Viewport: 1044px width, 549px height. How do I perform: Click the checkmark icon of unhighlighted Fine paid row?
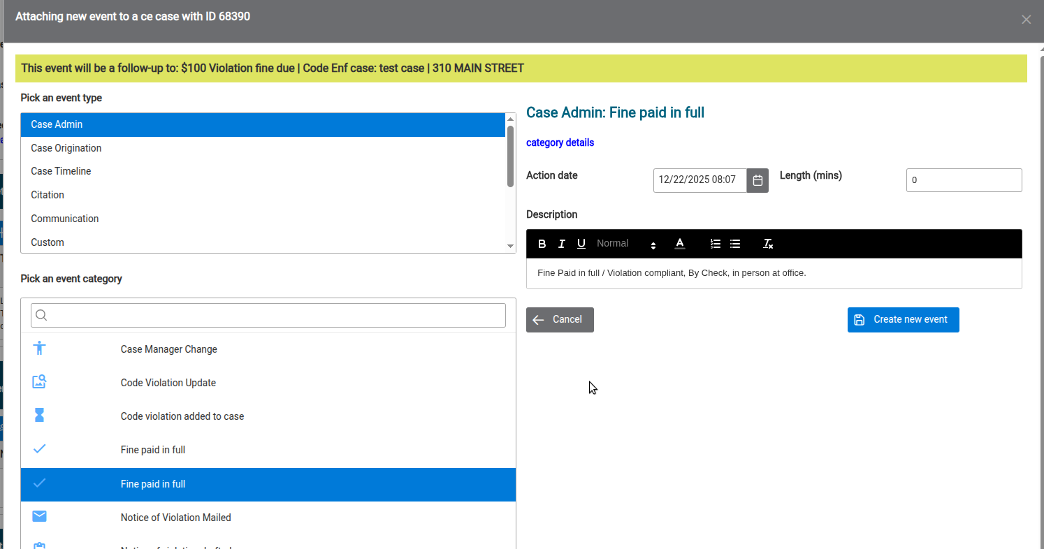tap(39, 449)
